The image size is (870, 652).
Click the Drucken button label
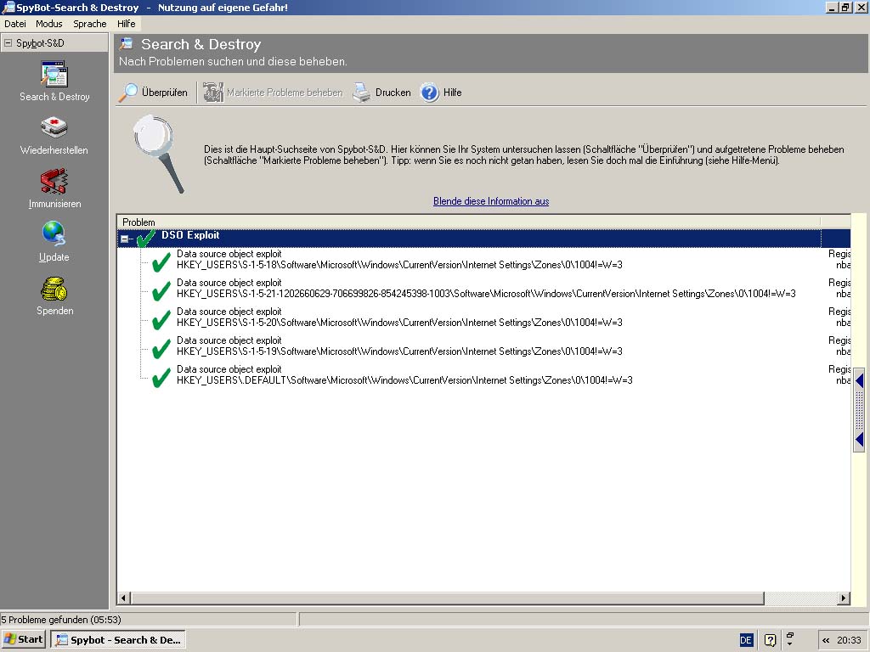tap(393, 93)
